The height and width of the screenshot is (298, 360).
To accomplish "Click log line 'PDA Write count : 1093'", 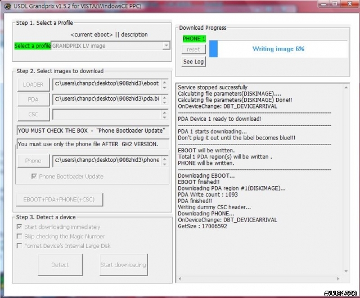I will 208,195.
